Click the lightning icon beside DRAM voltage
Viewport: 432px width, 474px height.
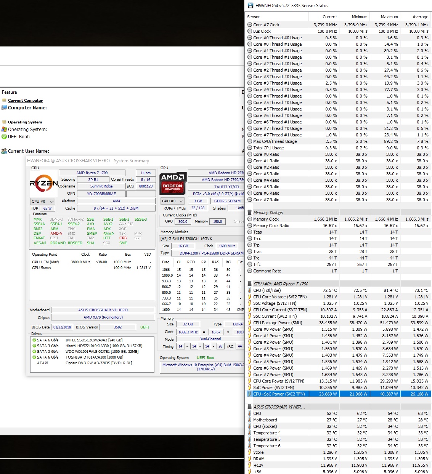250,459
